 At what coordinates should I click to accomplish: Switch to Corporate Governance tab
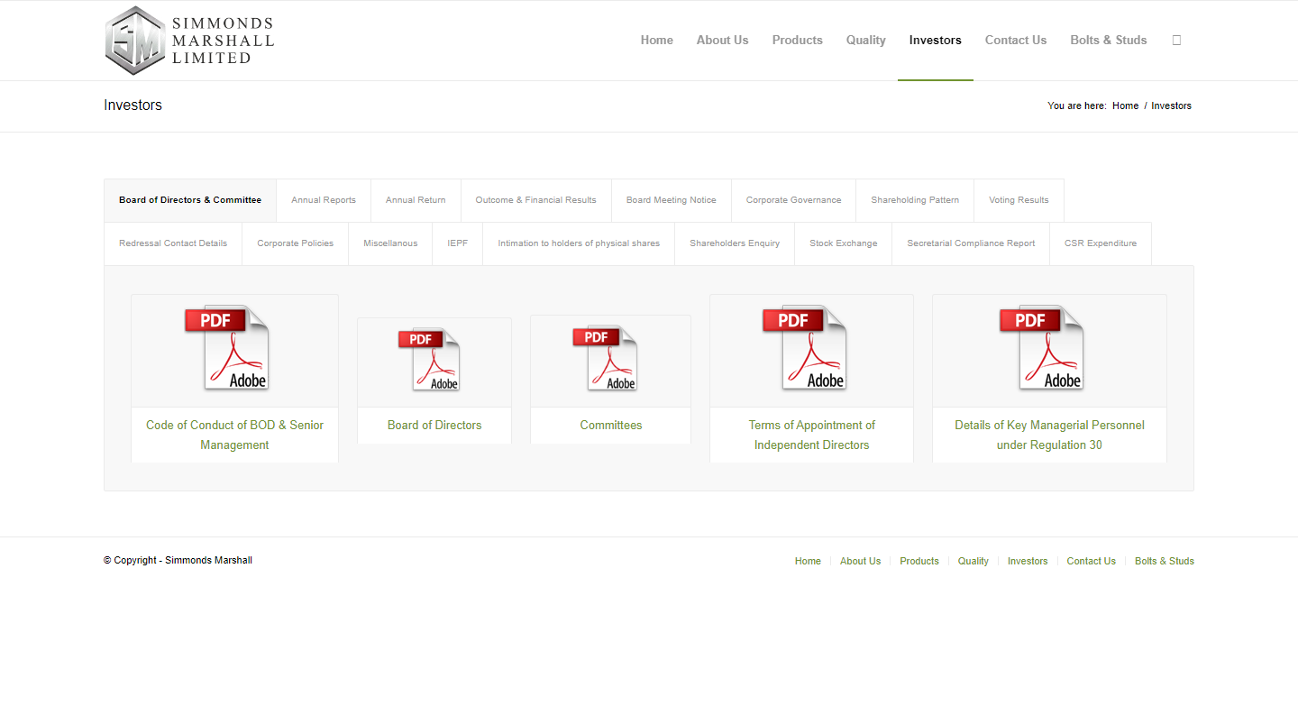pos(794,200)
